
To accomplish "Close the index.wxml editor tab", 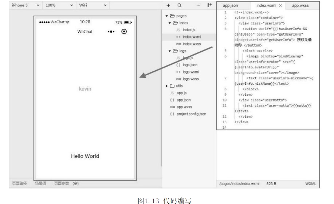I will tap(280, 6).
